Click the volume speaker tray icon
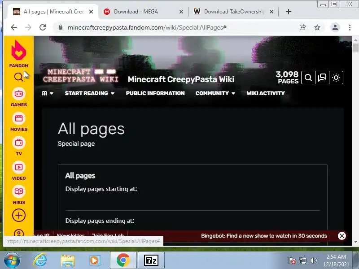 tap(313, 260)
